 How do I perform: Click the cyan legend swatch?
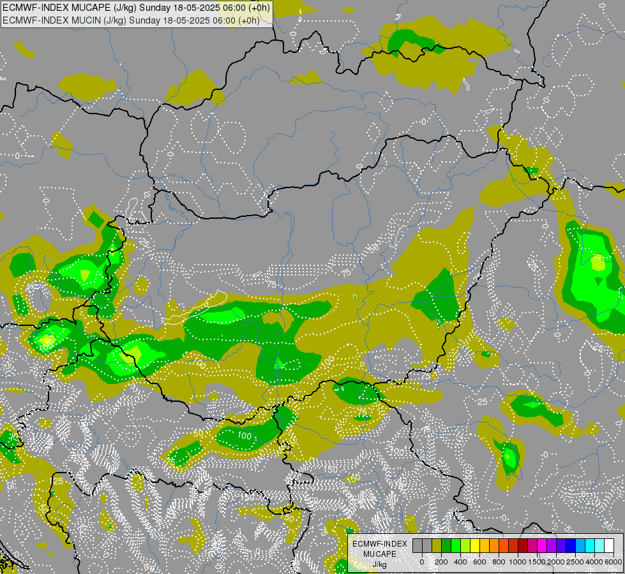coord(591,546)
